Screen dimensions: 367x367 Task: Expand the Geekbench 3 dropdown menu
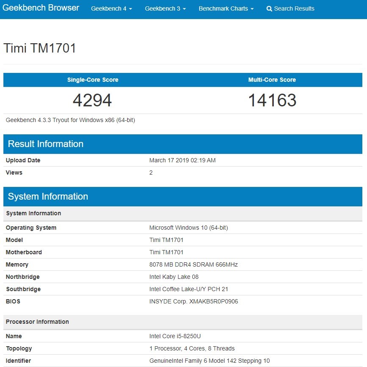point(165,8)
